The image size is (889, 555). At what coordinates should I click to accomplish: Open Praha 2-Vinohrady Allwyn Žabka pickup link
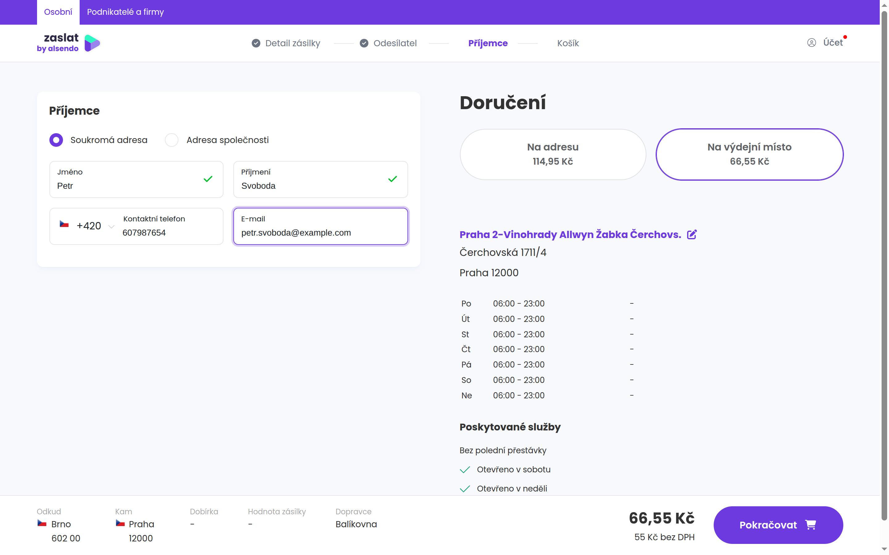[570, 235]
